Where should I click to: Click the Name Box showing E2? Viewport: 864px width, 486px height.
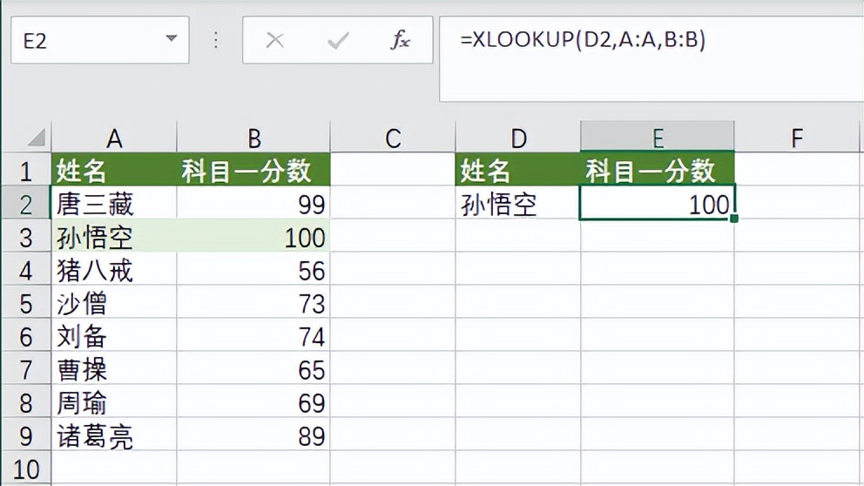[100, 40]
